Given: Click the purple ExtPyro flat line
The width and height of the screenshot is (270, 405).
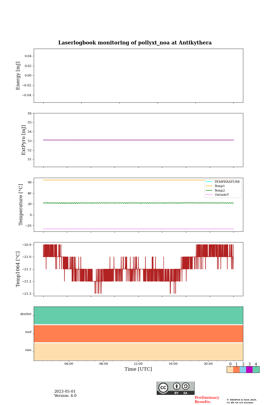Looking at the screenshot, I should click(x=138, y=140).
